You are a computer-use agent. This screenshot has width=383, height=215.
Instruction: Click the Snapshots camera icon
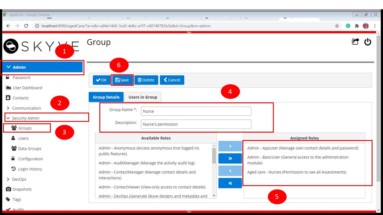(8, 189)
